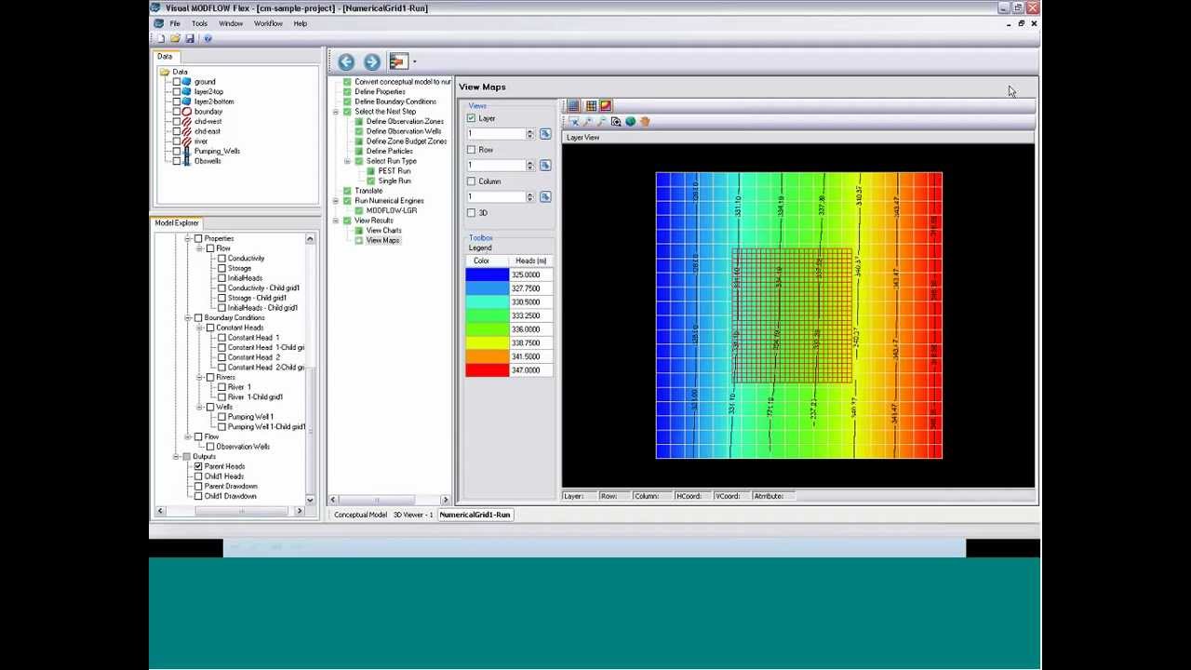The image size is (1191, 670).
Task: Click the Layer number spinner arrows
Action: click(530, 134)
